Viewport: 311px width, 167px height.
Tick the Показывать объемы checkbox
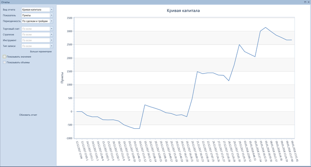[x=4, y=62]
